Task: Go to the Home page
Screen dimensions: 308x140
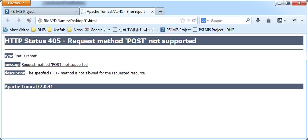Action: click(x=269, y=20)
